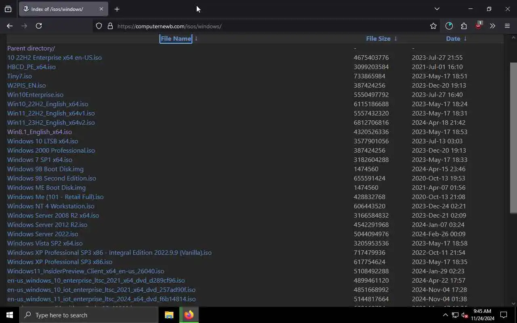The width and height of the screenshot is (517, 323).
Task: Download Windows Me (101 - Retail Full).iso
Action: 55,197
